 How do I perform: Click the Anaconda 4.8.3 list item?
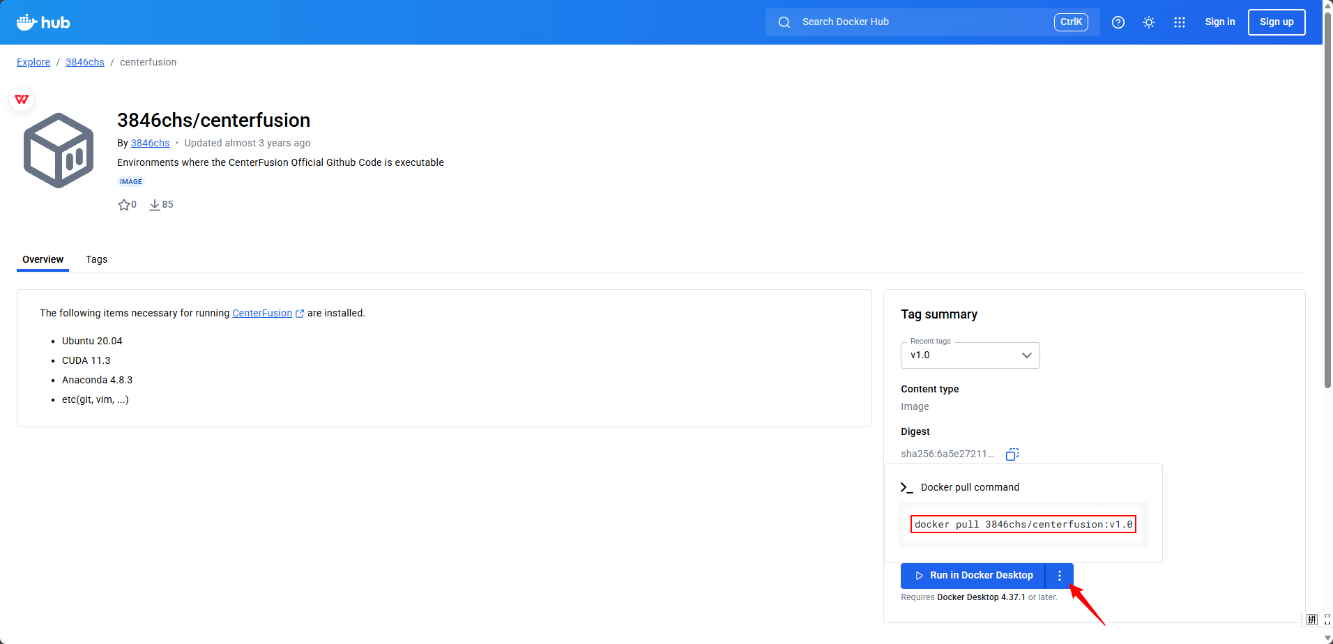point(97,380)
